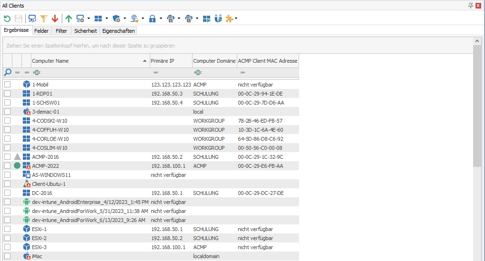
Task: Switch to the Felder tab
Action: [x=41, y=31]
